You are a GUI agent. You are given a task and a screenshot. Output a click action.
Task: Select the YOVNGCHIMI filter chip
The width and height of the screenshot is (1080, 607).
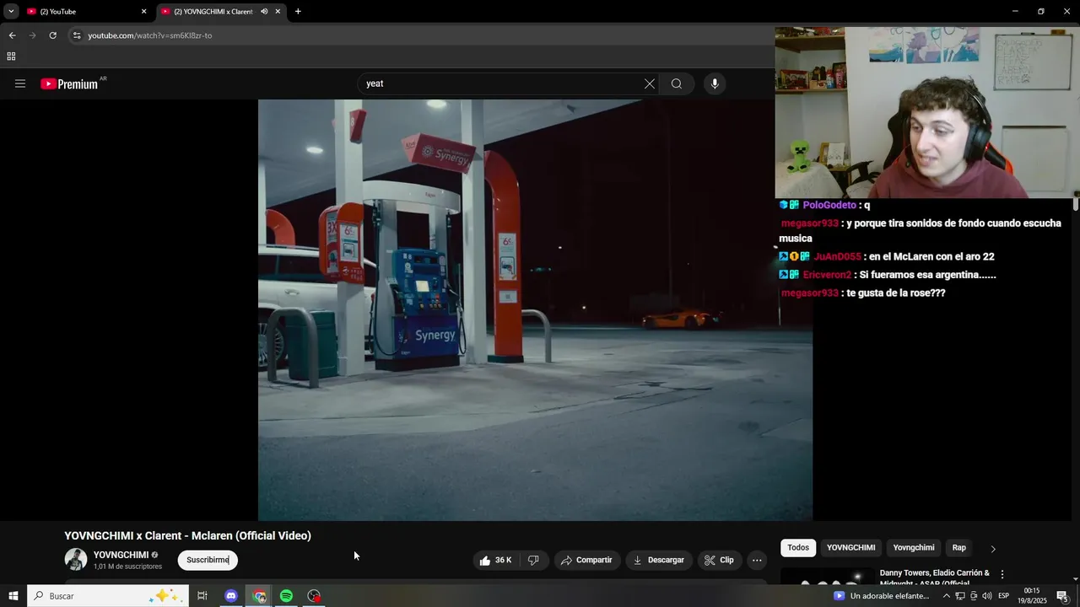tap(850, 548)
